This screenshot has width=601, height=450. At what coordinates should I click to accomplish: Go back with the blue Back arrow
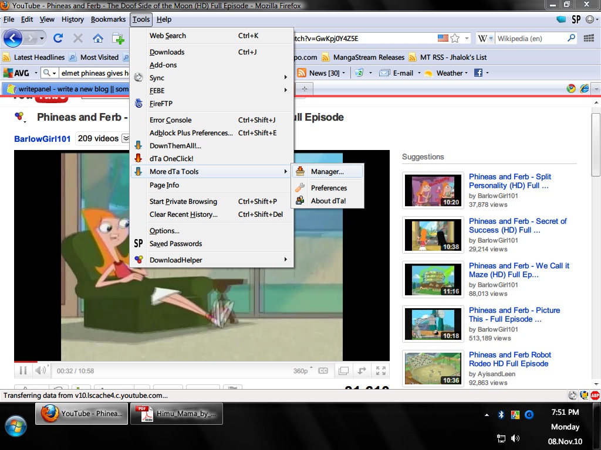(x=13, y=38)
